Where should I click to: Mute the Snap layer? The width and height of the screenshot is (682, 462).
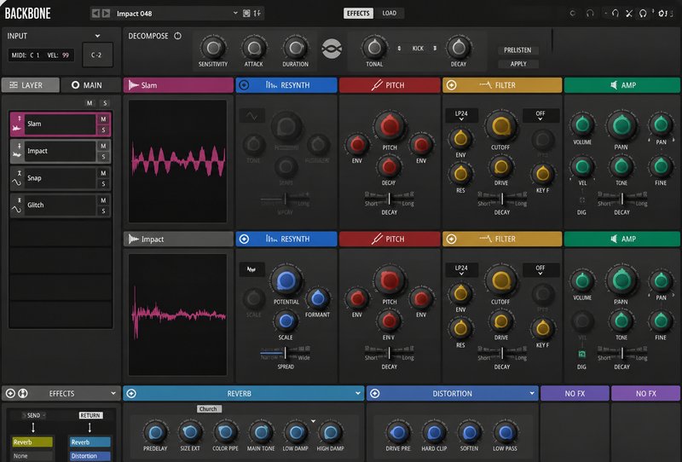pos(103,173)
